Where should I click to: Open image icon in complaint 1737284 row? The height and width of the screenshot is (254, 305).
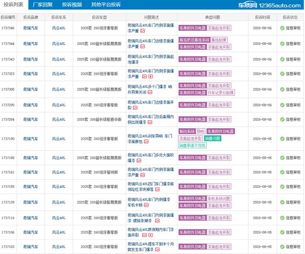(150, 122)
